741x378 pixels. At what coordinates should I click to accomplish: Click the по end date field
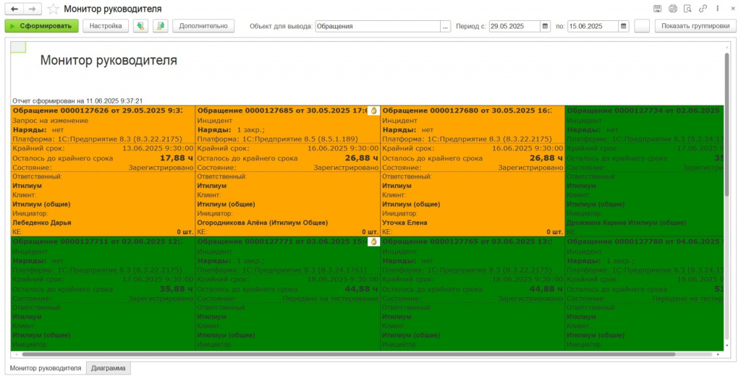pyautogui.click(x=593, y=27)
